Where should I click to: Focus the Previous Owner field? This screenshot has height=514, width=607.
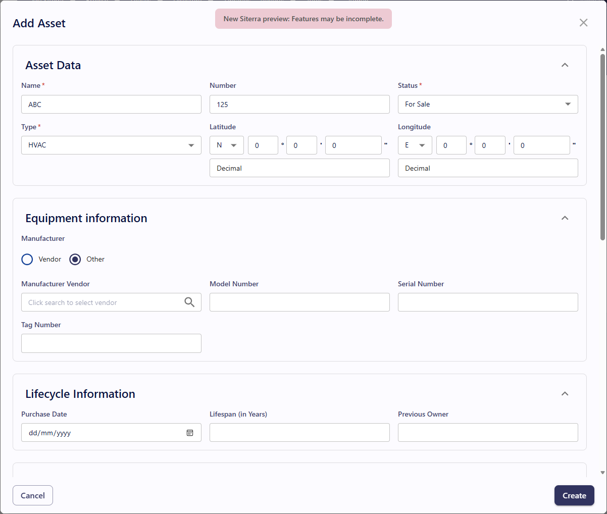pyautogui.click(x=488, y=433)
